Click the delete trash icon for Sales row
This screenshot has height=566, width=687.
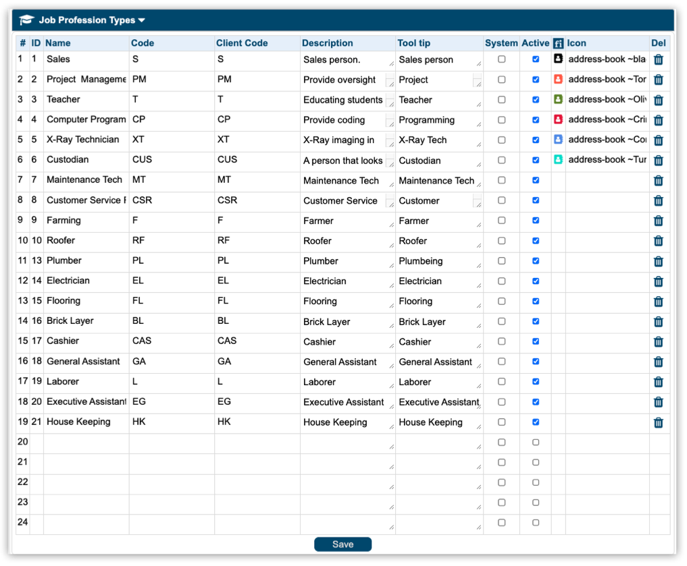coord(658,59)
